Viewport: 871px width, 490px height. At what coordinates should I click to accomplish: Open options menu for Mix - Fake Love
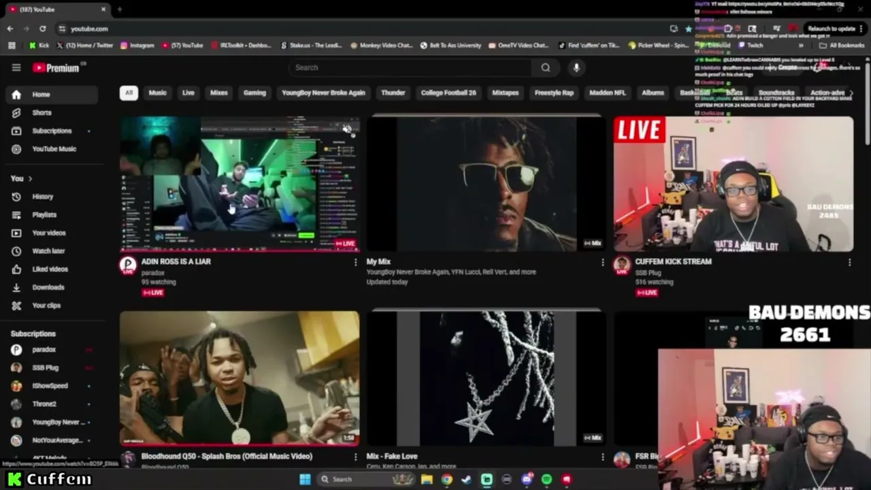click(602, 457)
